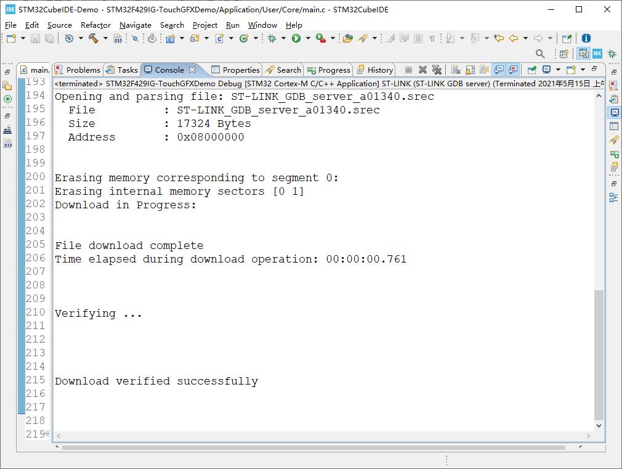Click the Open Console icon
This screenshot has height=469, width=622.
pos(571,70)
